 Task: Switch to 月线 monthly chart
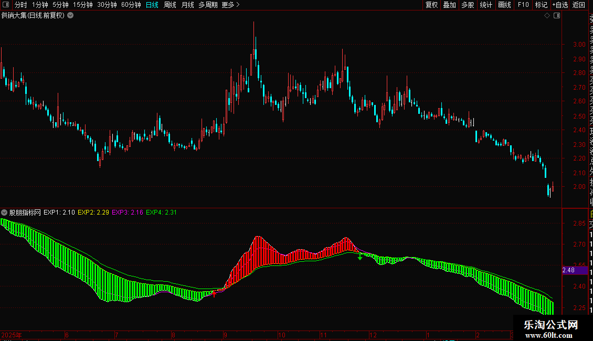coord(187,5)
